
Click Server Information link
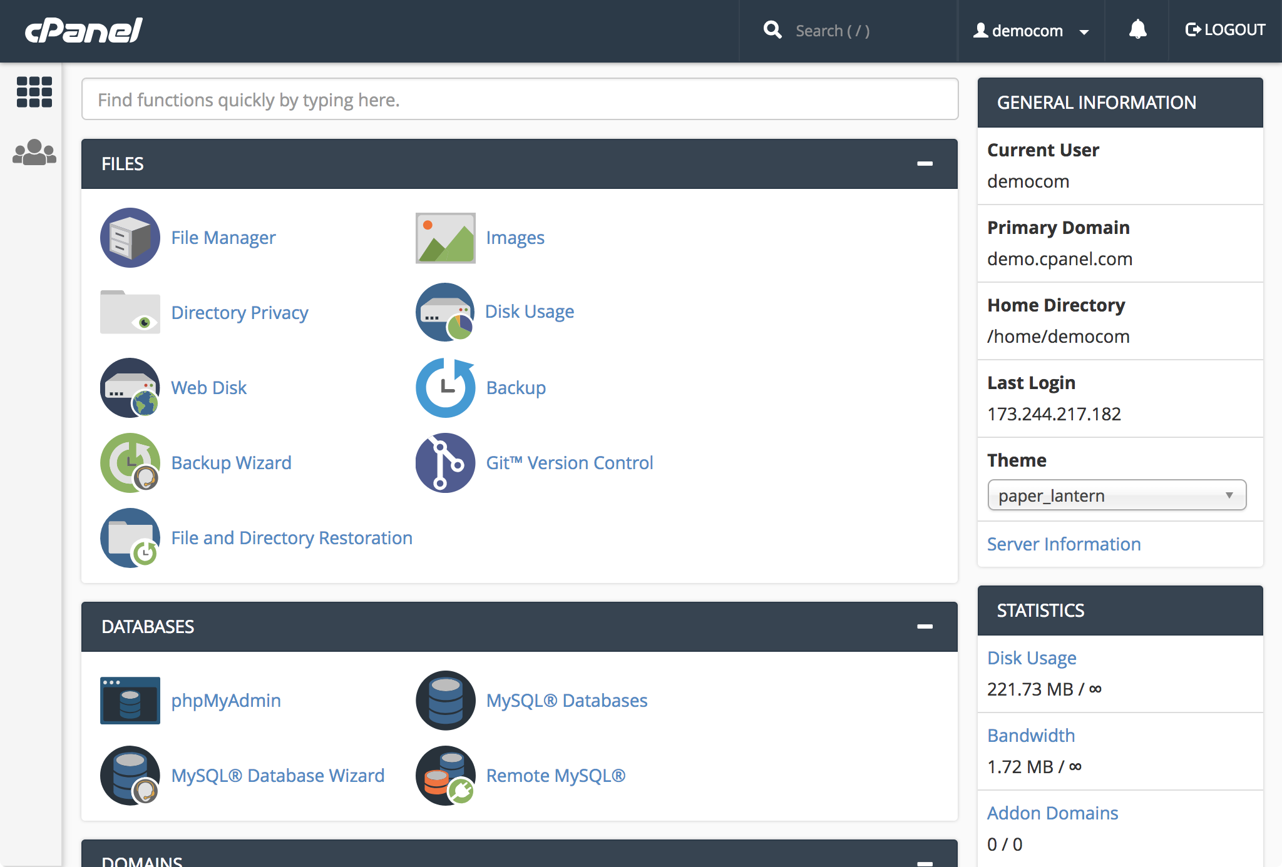[x=1063, y=544]
